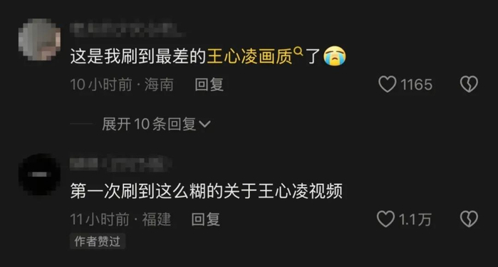Click the 作者赞过 tag
The height and width of the screenshot is (267, 498).
pyautogui.click(x=98, y=241)
